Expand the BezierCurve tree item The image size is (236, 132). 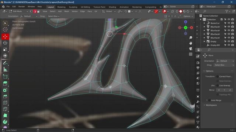pyautogui.click(x=204, y=23)
